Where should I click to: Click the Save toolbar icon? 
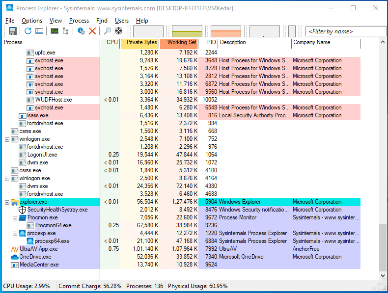[x=13, y=31]
